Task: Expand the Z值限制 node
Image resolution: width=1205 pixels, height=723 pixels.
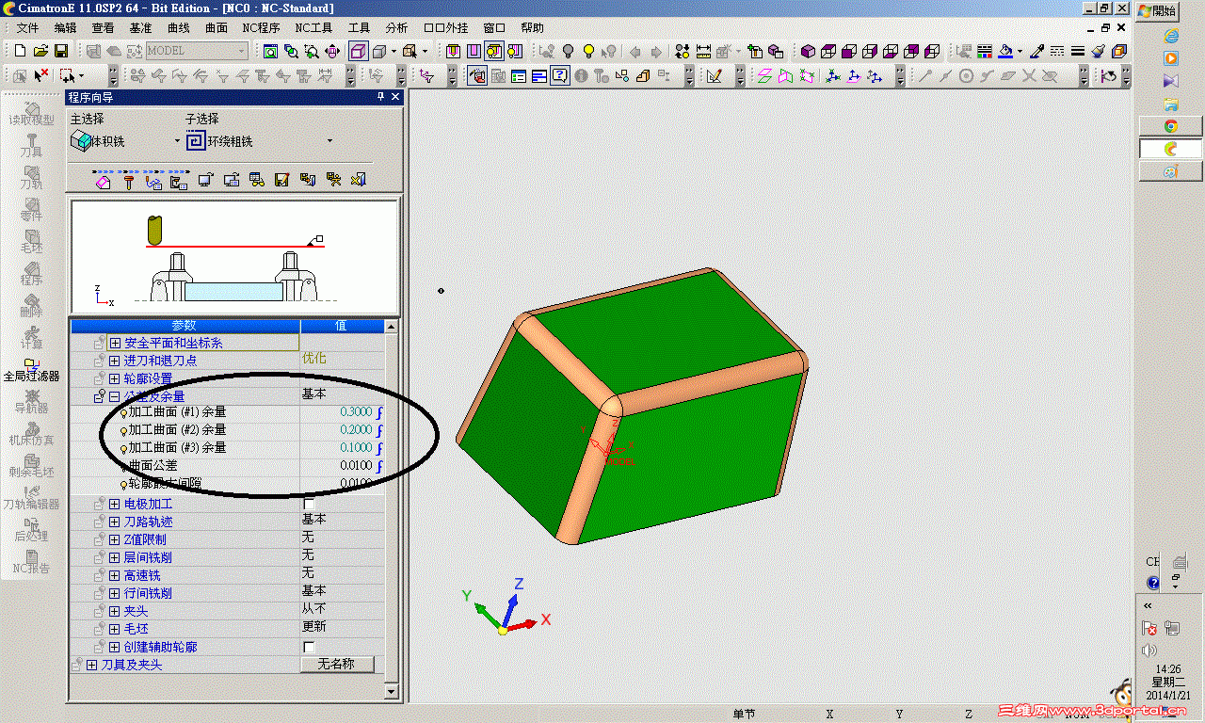Action: [115, 539]
